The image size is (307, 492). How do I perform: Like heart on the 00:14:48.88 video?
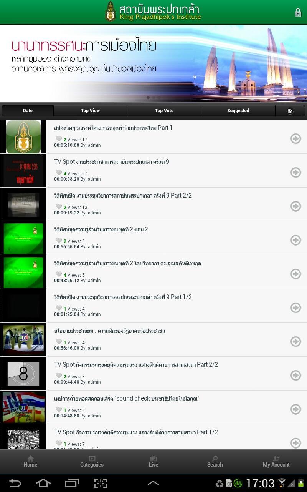click(59, 409)
